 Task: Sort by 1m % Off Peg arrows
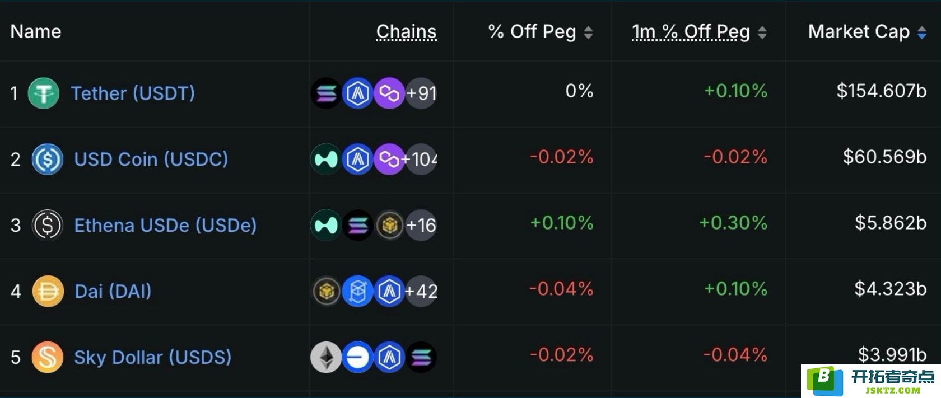tap(762, 32)
